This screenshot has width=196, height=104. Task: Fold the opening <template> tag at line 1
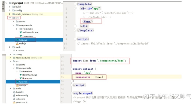(x=75, y=4)
